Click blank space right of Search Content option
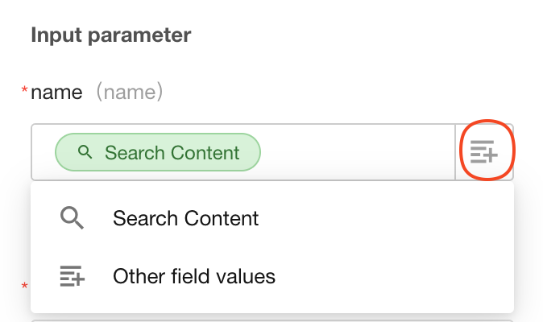 coord(387,217)
